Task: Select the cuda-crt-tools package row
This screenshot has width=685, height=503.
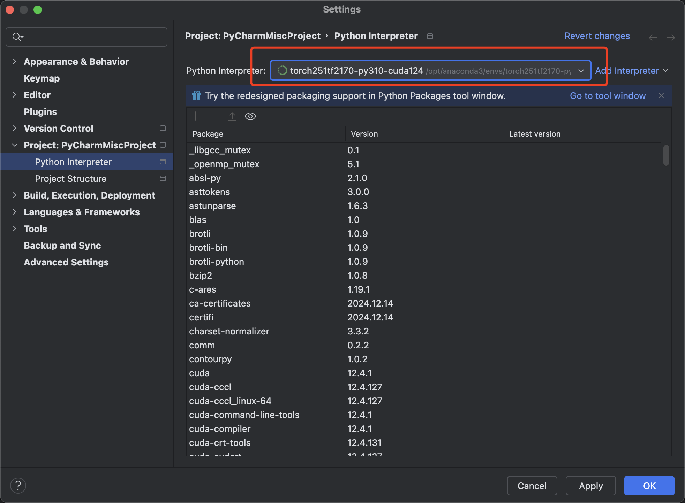Action: click(x=424, y=443)
